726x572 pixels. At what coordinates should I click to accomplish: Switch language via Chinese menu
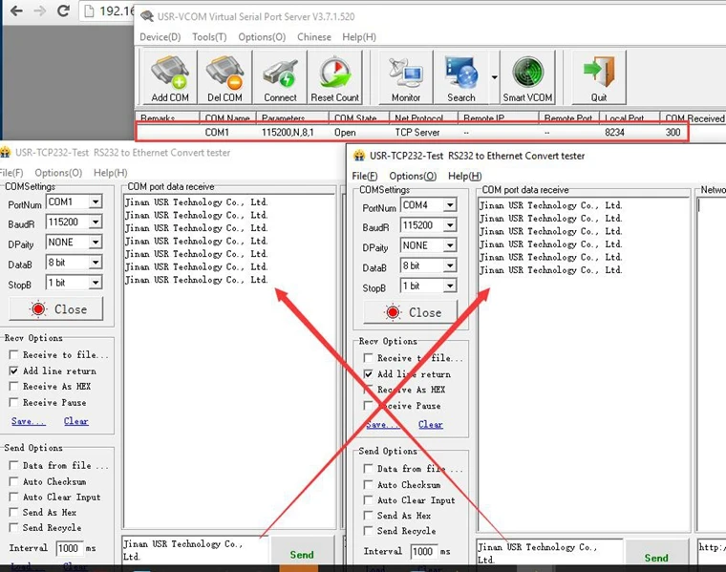(x=314, y=37)
